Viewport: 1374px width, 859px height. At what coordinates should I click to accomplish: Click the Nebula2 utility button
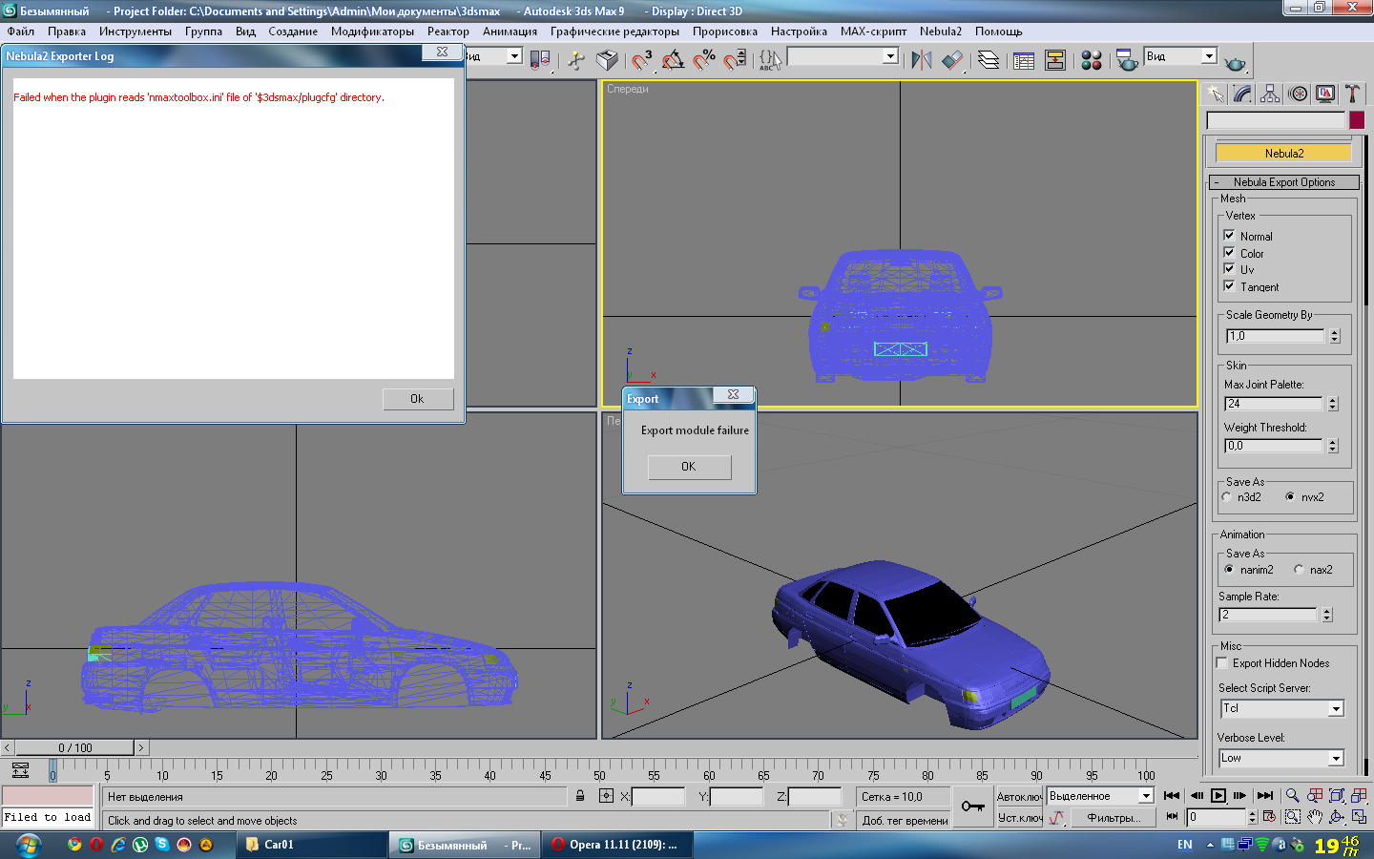[1283, 153]
